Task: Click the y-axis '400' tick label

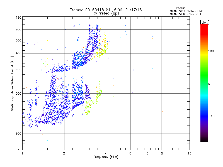Action: click(18, 53)
